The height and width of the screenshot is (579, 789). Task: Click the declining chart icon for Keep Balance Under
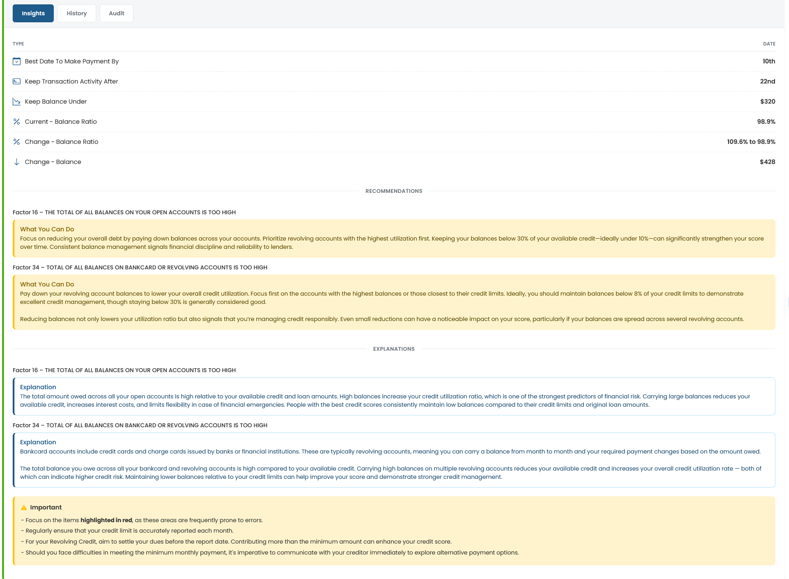pyautogui.click(x=17, y=101)
